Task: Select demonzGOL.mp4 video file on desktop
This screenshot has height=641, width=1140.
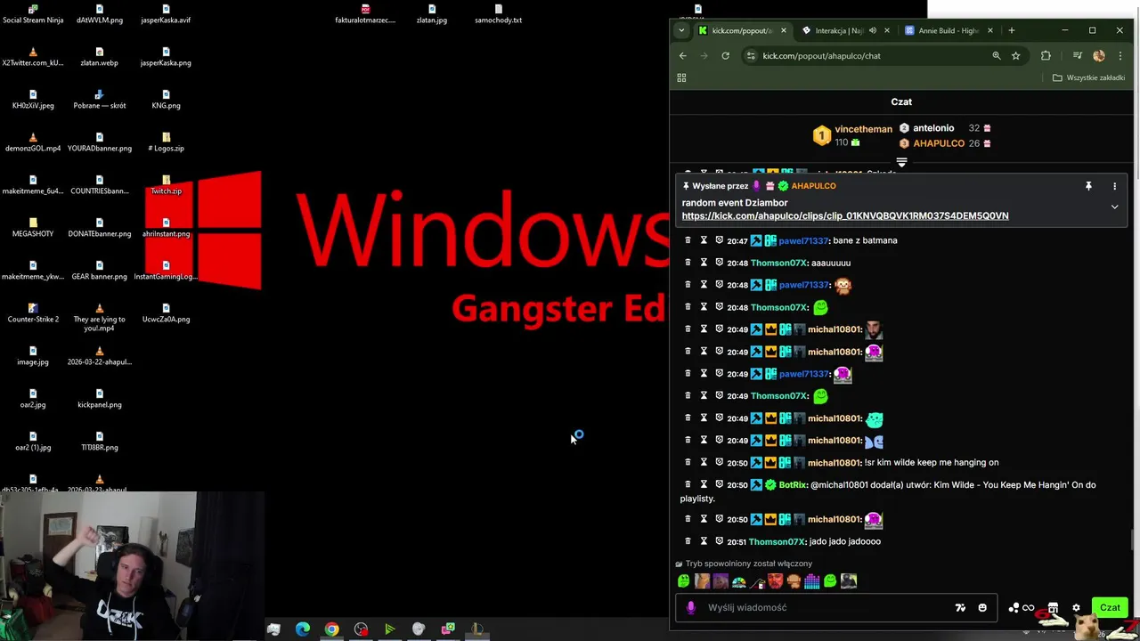Action: pos(33,141)
